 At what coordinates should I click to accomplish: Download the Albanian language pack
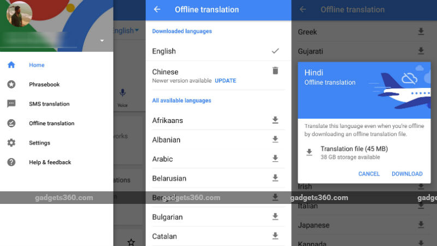(x=275, y=139)
